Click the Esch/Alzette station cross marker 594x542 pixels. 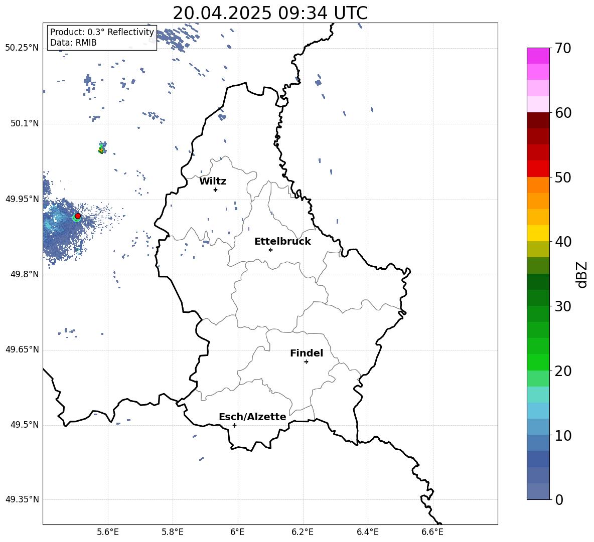pos(234,425)
